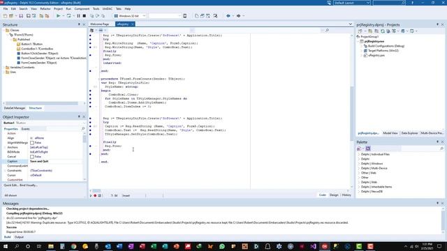Click the device preview icon beside empty combo
Viewport: 447px width, 251px height.
click(x=184, y=16)
